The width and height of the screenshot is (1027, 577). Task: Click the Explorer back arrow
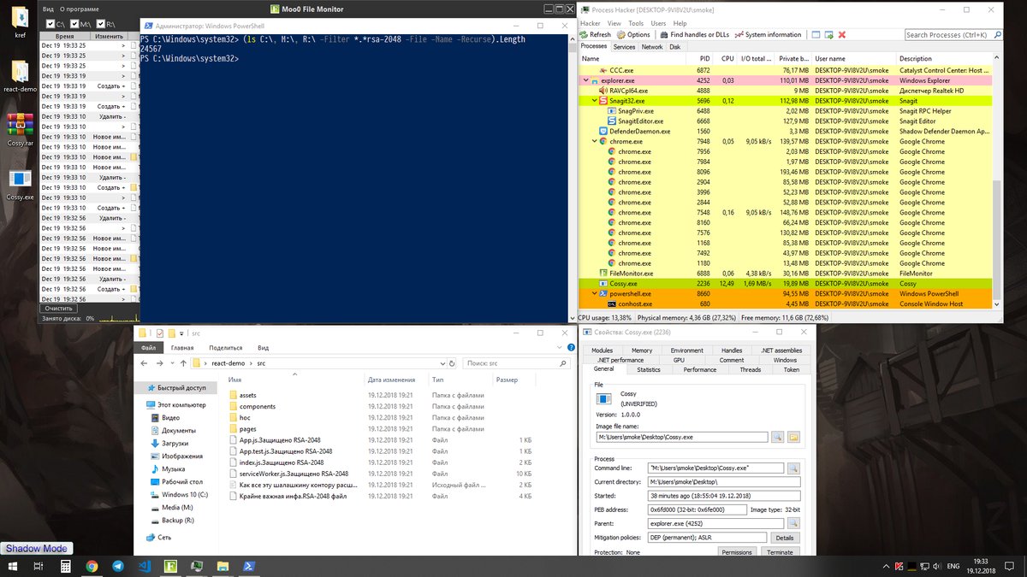point(145,363)
